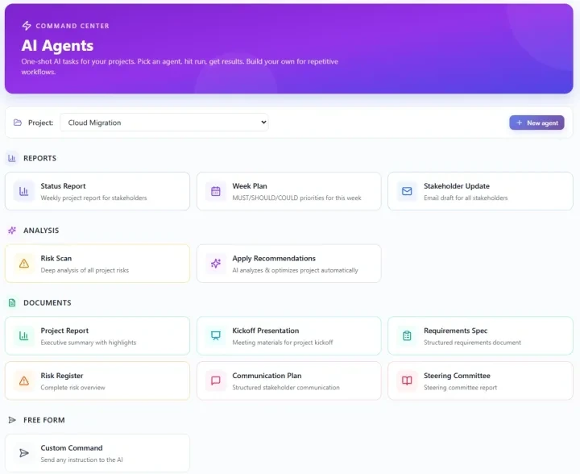
Task: Click the FREE FORM section heading
Action: point(44,420)
